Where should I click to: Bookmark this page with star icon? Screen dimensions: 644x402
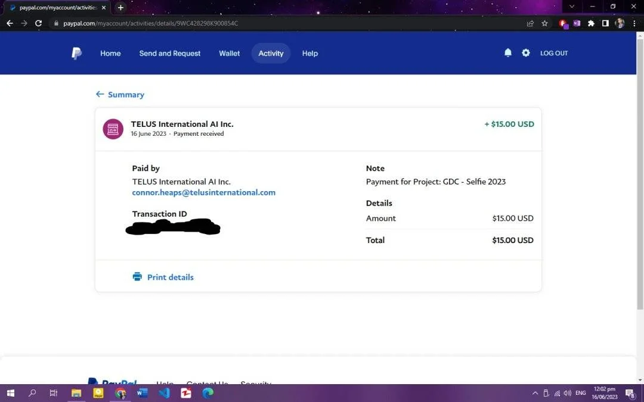(544, 23)
